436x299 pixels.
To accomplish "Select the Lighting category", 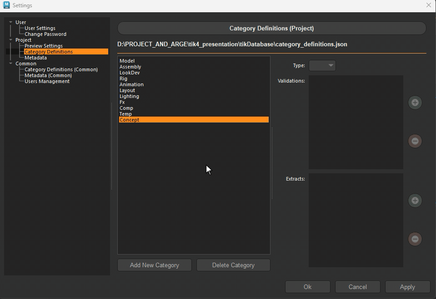I will point(194,96).
